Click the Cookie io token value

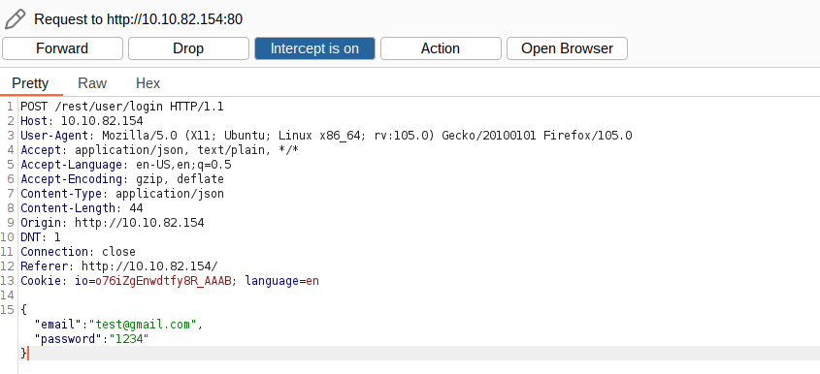coord(163,281)
